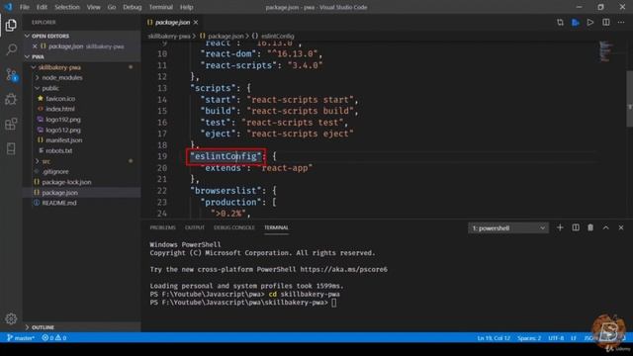
Task: Select package.json in the explorer tree
Action: [59, 193]
